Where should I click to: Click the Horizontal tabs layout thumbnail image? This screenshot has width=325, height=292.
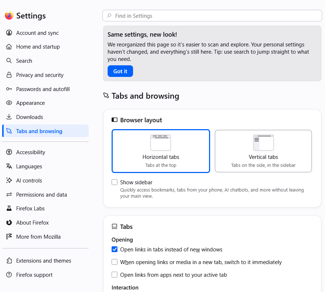pyautogui.click(x=161, y=143)
